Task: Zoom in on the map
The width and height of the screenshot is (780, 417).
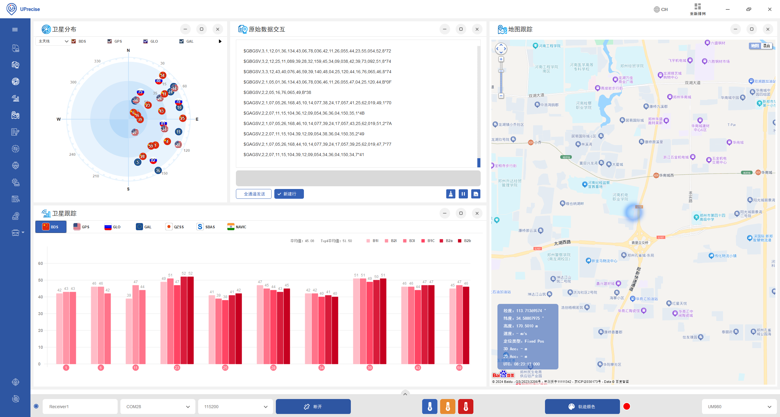Action: click(x=501, y=59)
